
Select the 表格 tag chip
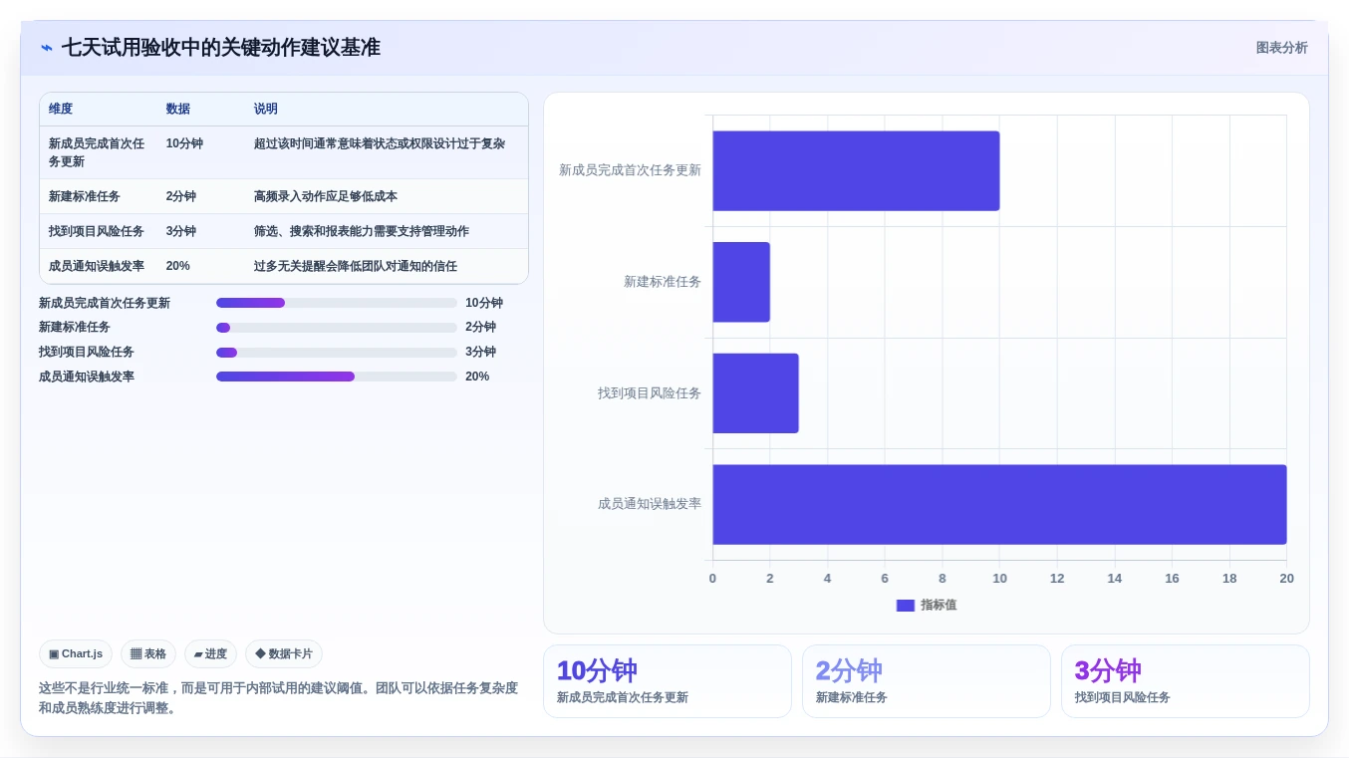pyautogui.click(x=148, y=654)
